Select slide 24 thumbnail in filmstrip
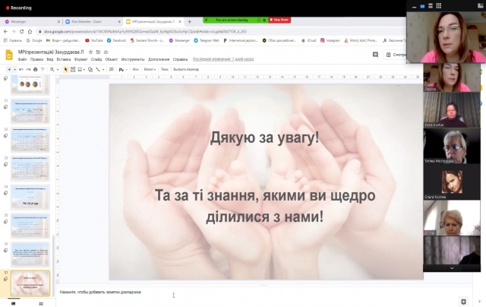The image size is (486, 307). point(30,198)
